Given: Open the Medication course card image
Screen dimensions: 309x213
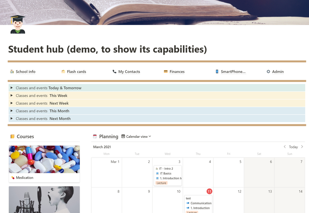Looking at the screenshot, I should pyautogui.click(x=44, y=159).
